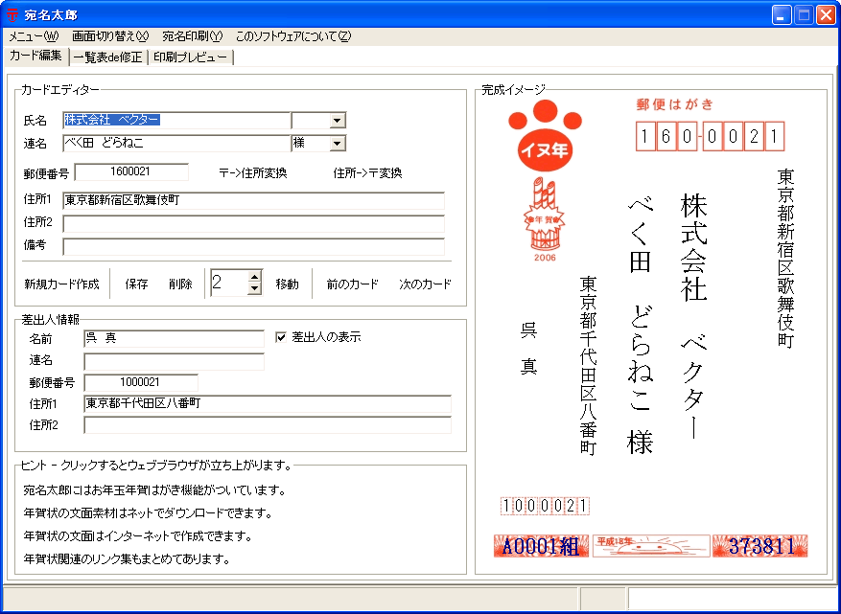Open the 宛名印刷(Y) menu
841x614 pixels.
192,36
